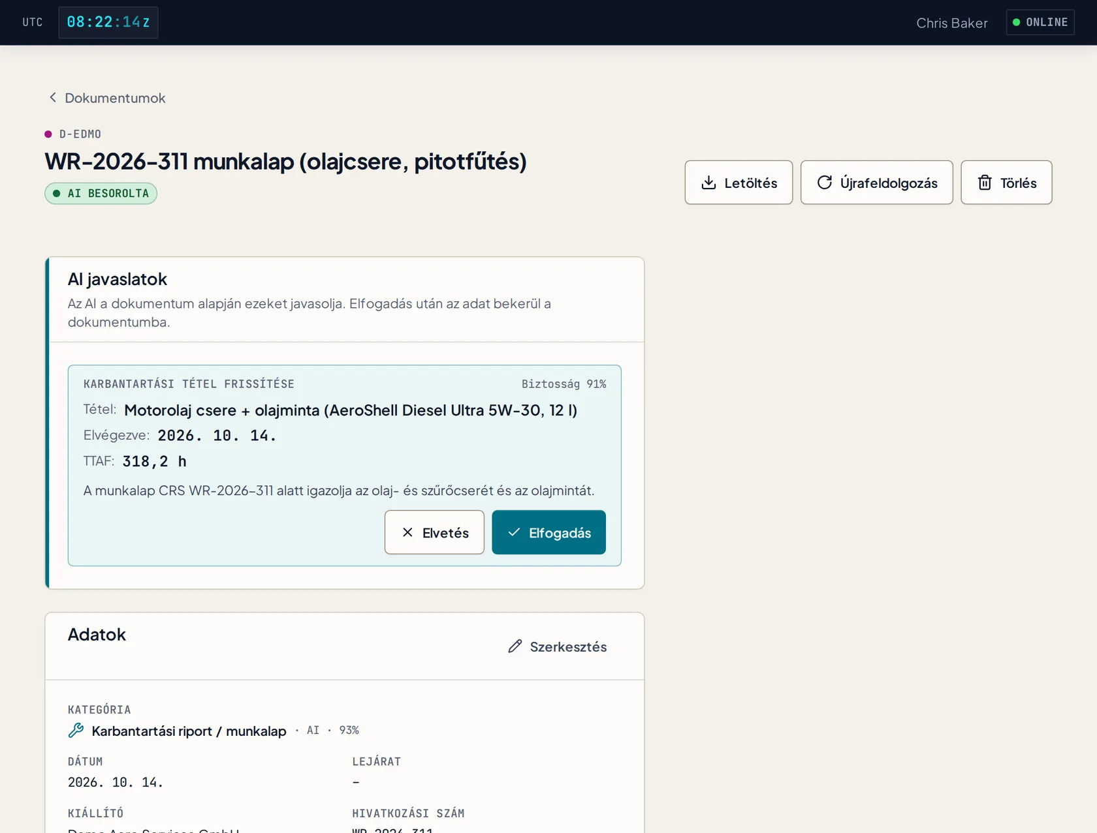The image size is (1097, 833).
Task: Click the AI 93% category confidence
Action: [333, 731]
